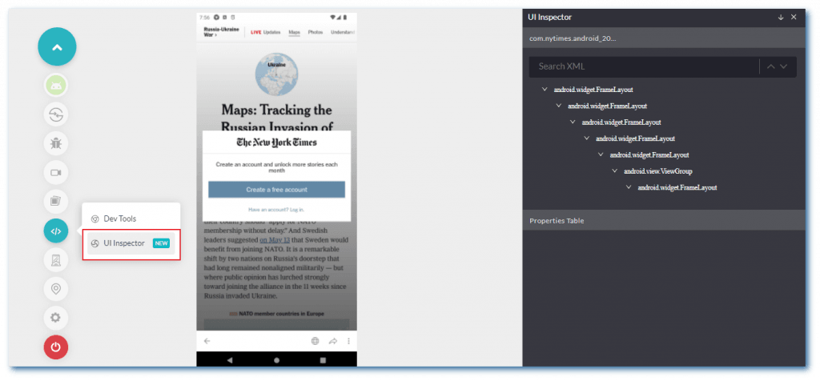Open the Maps tab in the app
The height and width of the screenshot is (381, 820).
294,32
